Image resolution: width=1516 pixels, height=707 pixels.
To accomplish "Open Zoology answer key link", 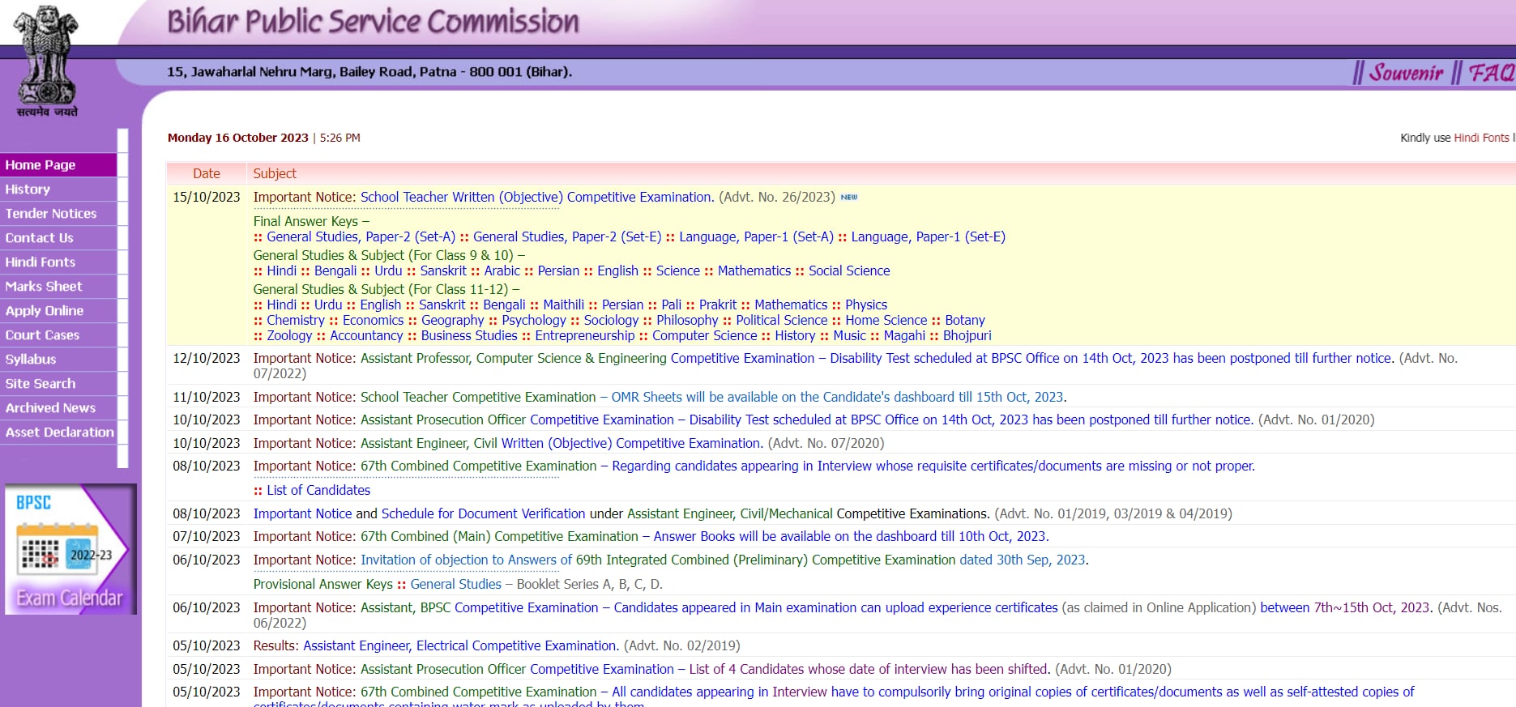I will click(x=289, y=335).
